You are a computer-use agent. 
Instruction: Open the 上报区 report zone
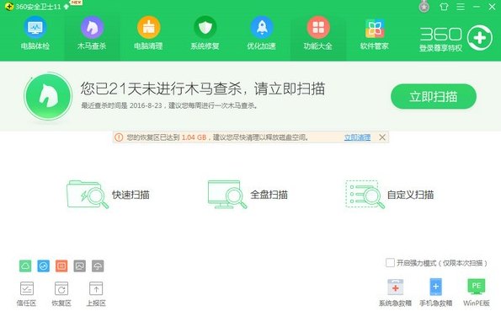click(x=96, y=294)
